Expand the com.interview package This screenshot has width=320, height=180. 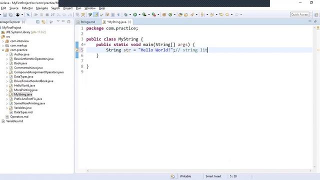click(x=3, y=41)
